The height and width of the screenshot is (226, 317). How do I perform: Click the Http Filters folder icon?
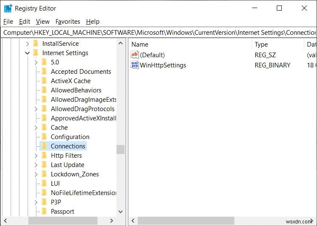[44, 155]
